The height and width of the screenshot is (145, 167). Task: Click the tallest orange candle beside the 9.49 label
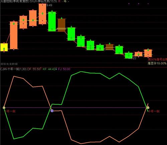[x=42, y=14]
